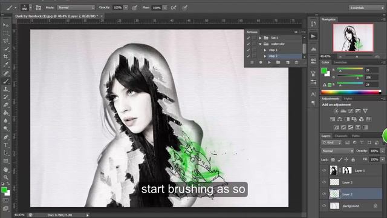
Task: Add a Channel Mixer adjustment
Action: 362,119
